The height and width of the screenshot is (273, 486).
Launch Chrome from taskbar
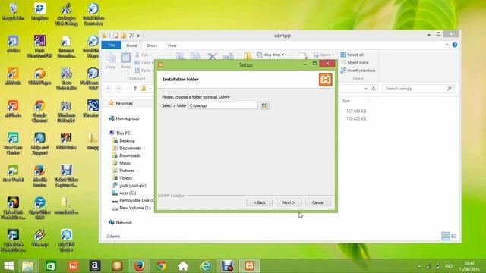pos(161,266)
